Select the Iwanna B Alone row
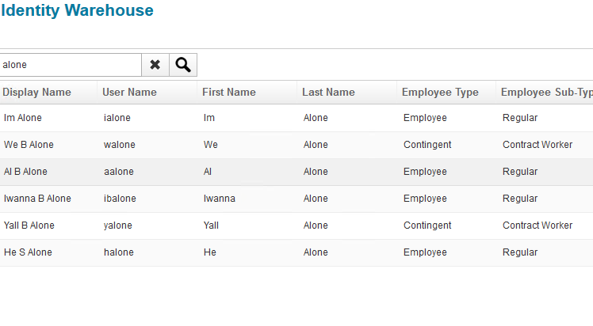Image resolution: width=593 pixels, height=326 pixels. point(37,199)
